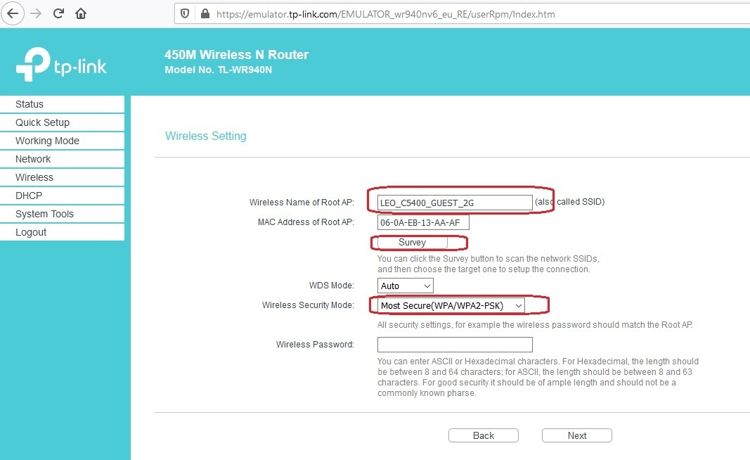Screen dimensions: 750x460
Task: Open the Wireless menu item
Action: coord(62,177)
